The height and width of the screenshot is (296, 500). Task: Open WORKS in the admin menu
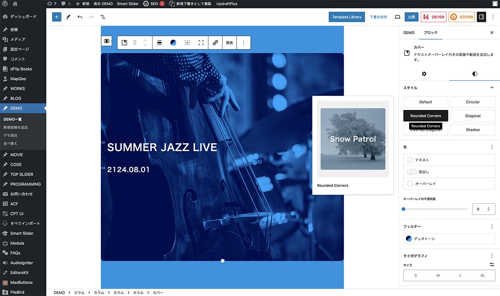(17, 89)
